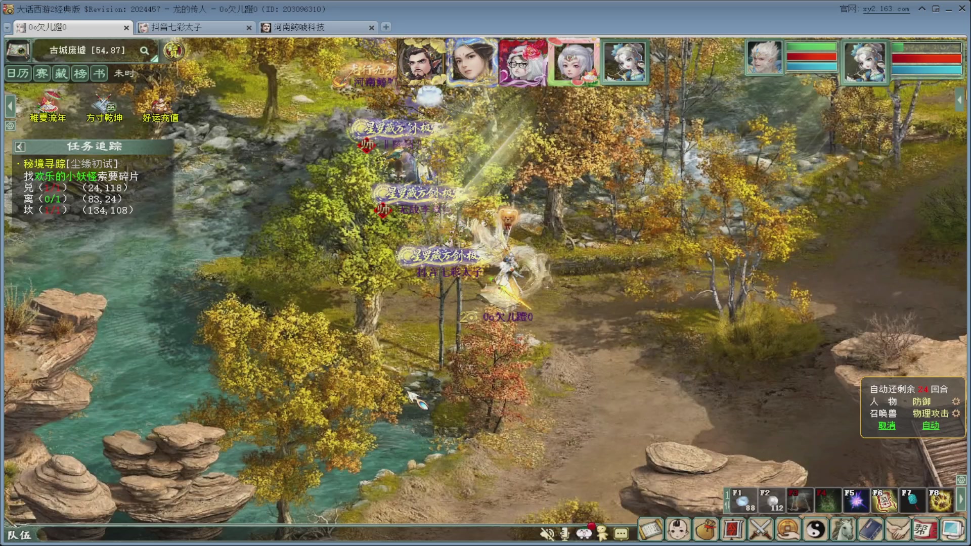Viewport: 971px width, 546px height.
Task: Open the red banner icon in bottom bar
Action: tap(733, 530)
